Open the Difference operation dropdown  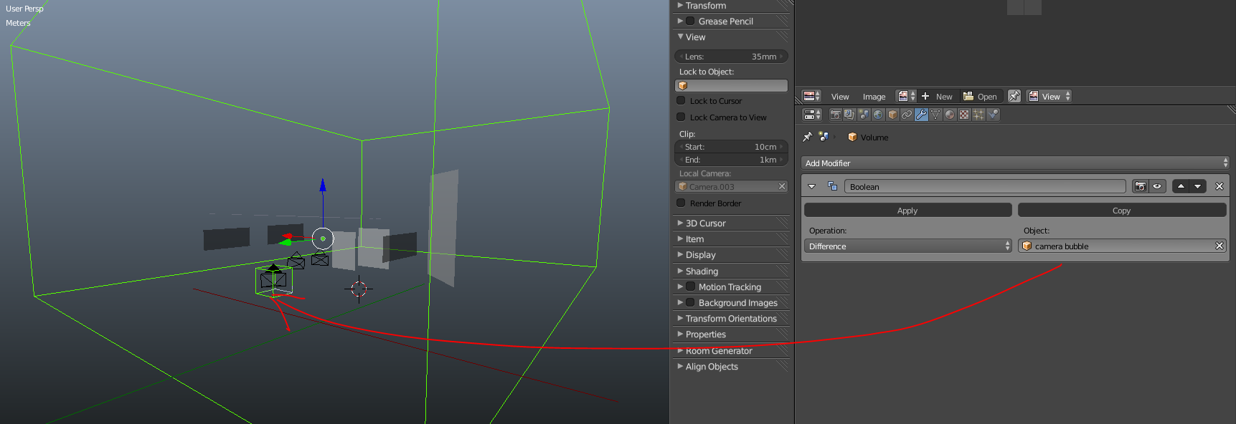click(908, 246)
